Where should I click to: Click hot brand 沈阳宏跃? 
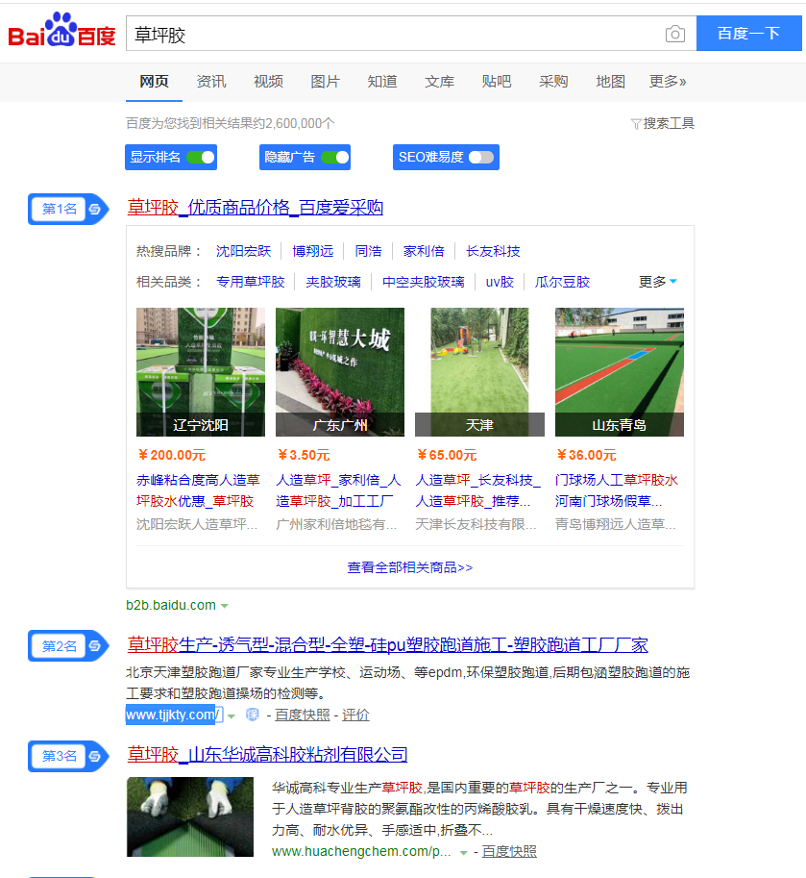(243, 251)
